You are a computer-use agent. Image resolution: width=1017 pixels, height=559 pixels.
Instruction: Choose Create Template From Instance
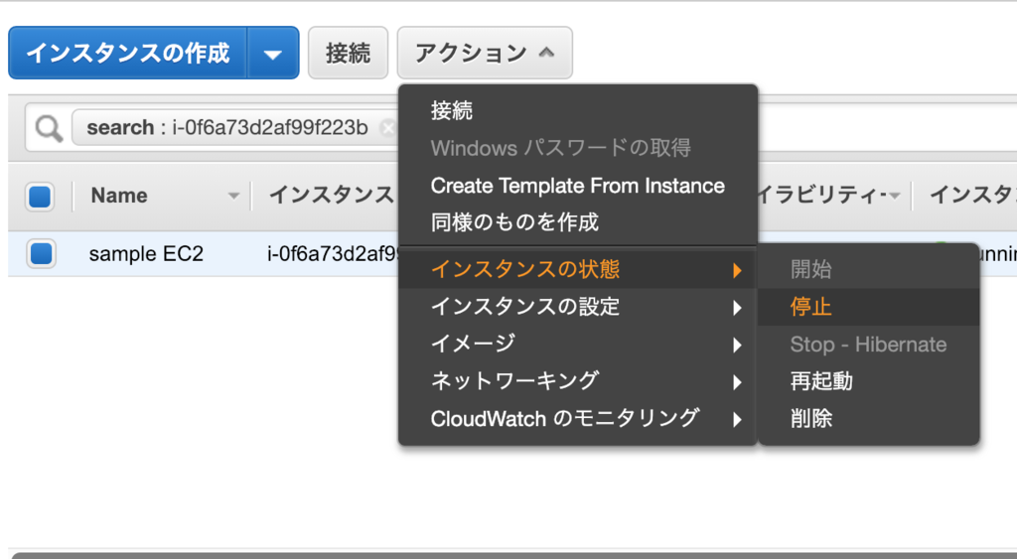pyautogui.click(x=578, y=186)
